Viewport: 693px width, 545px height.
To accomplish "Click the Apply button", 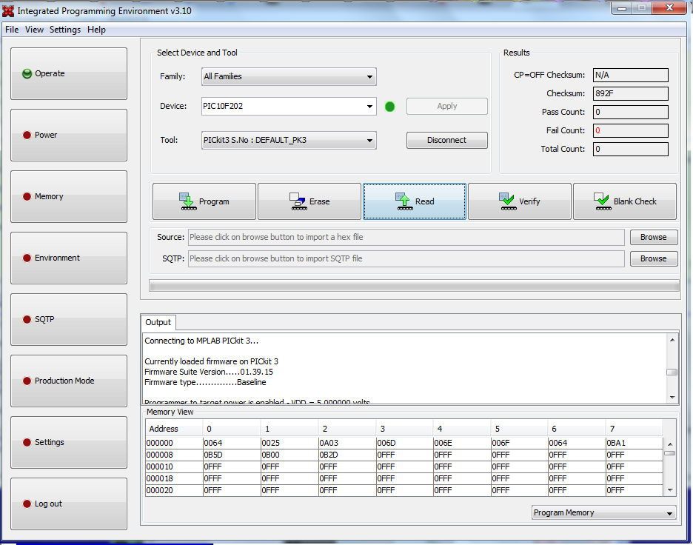I will tap(447, 106).
